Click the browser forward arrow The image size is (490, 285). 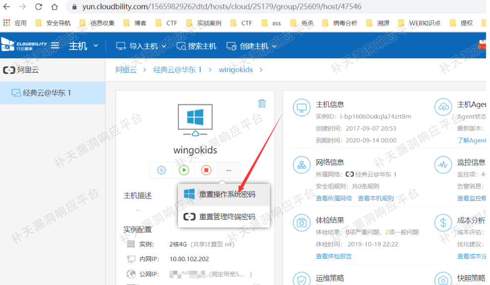[x=22, y=6]
